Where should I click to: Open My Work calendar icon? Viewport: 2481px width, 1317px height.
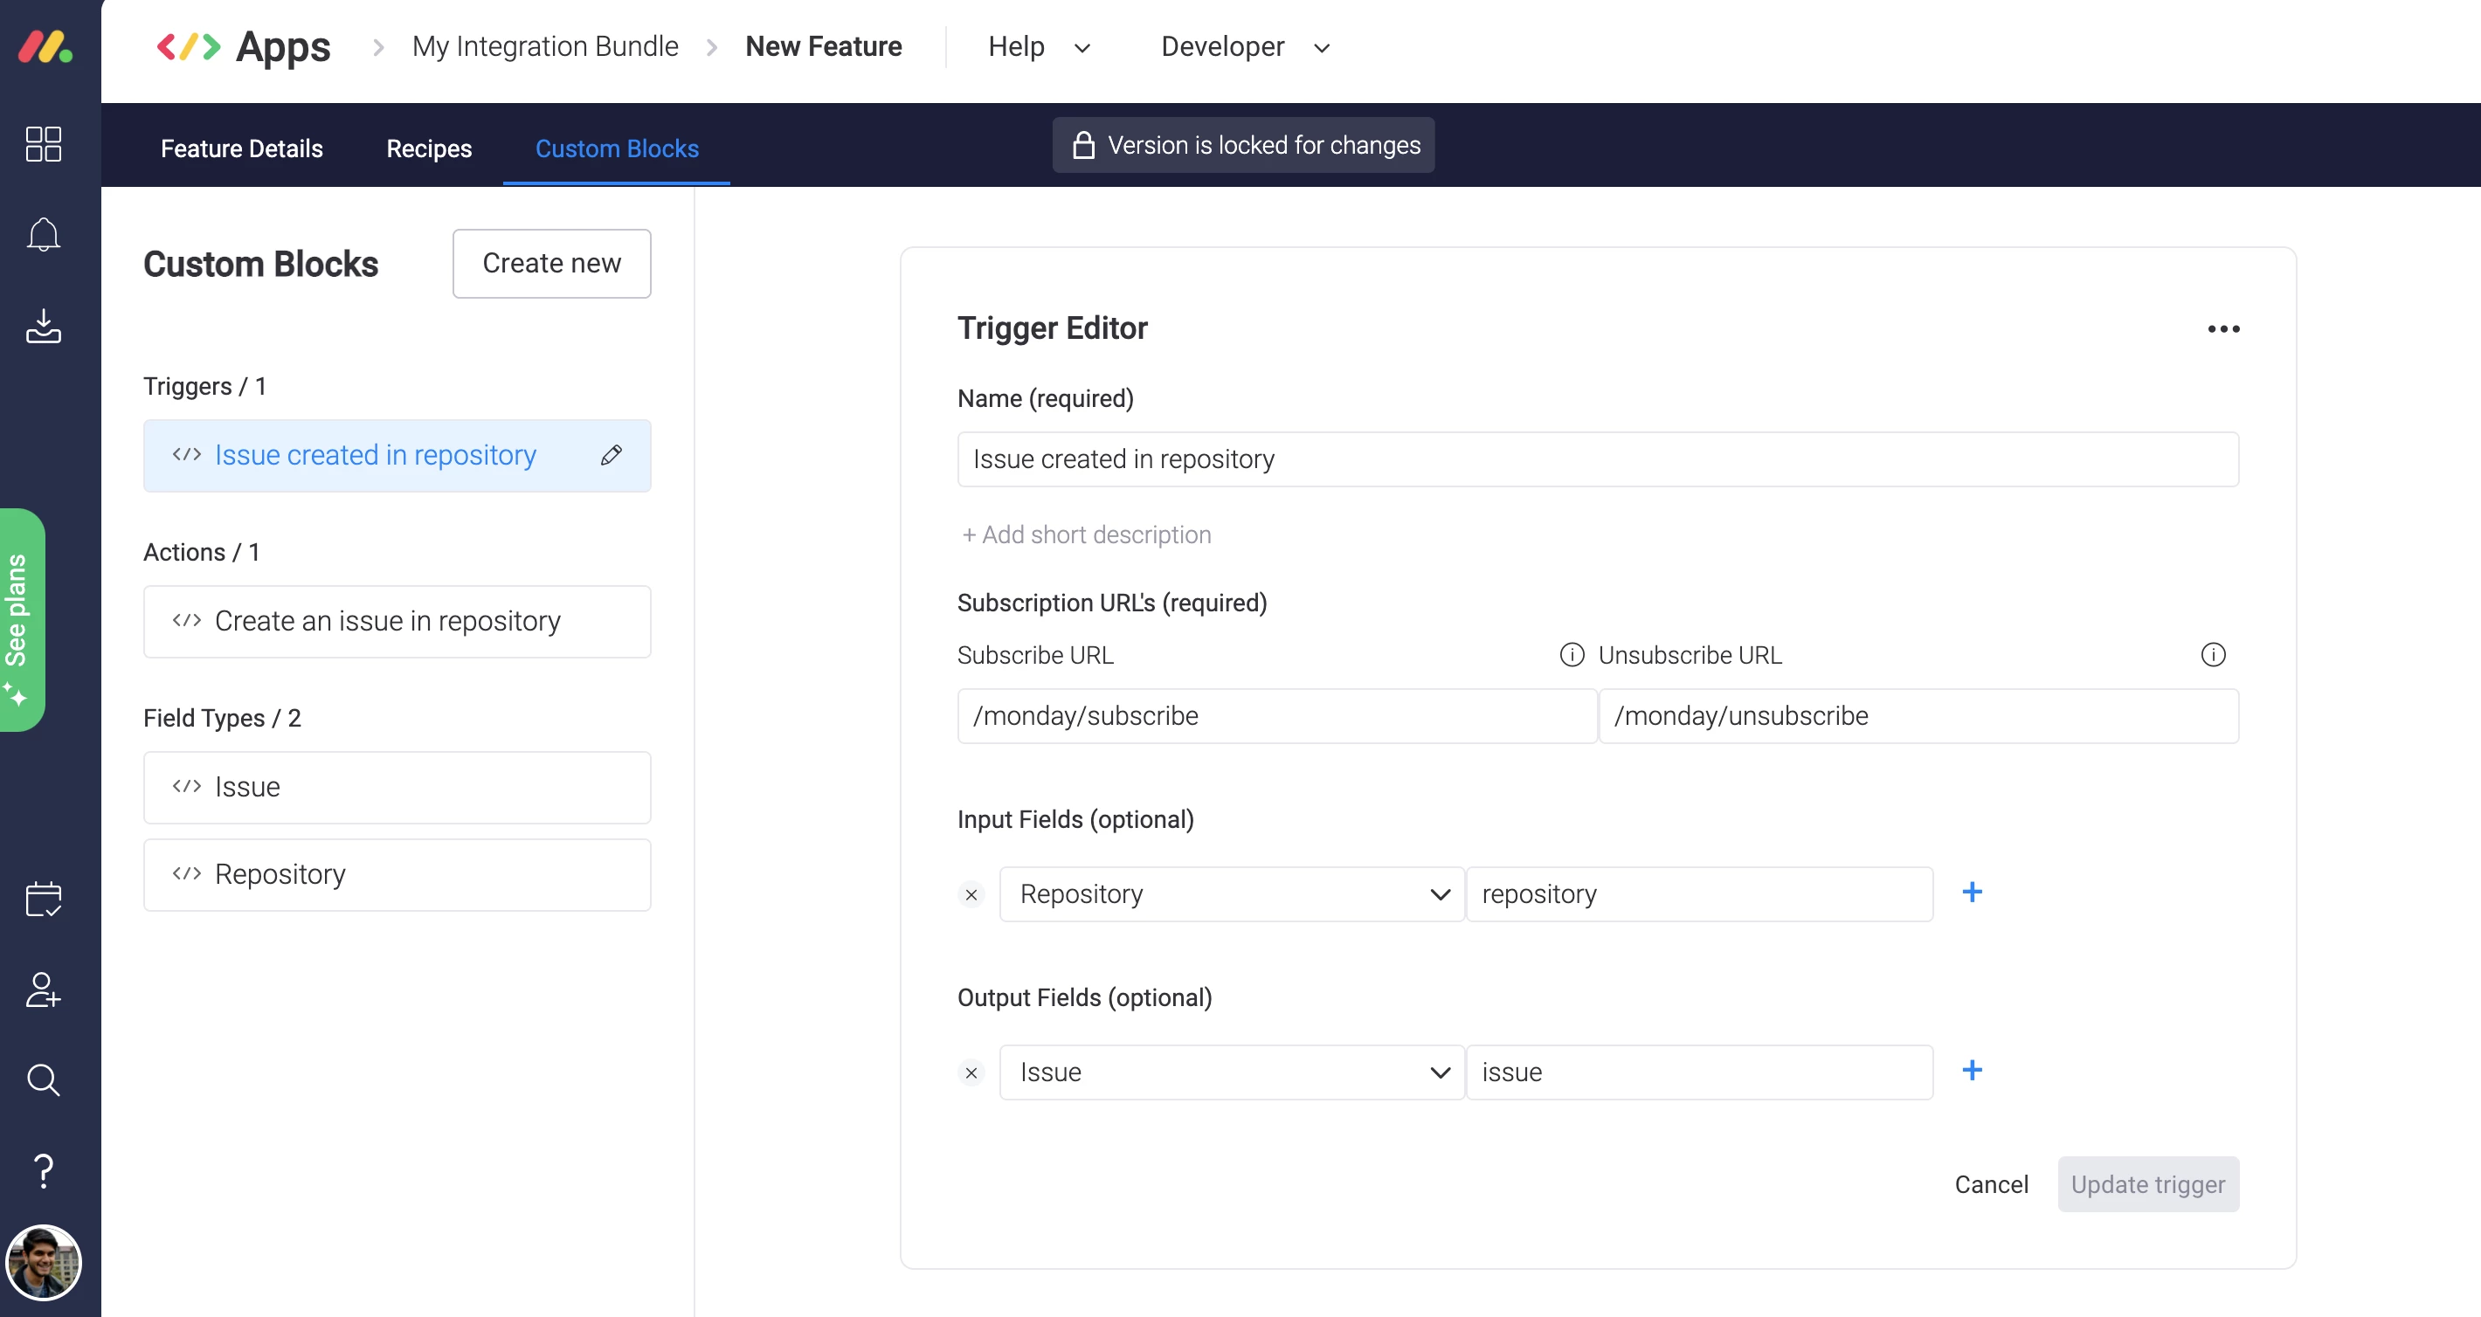(44, 900)
